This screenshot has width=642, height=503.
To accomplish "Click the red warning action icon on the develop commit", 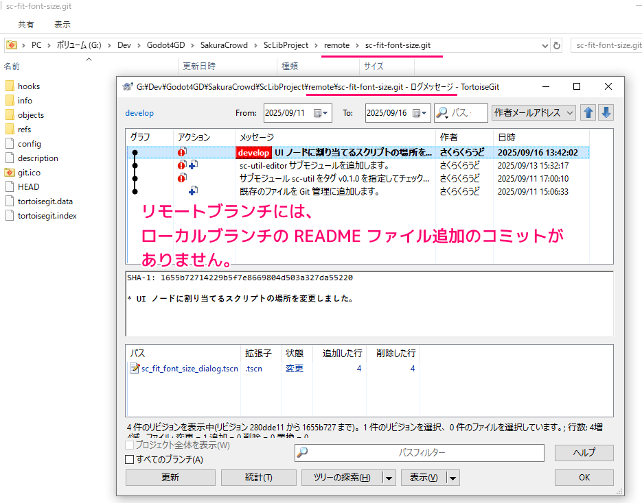I will click(182, 152).
